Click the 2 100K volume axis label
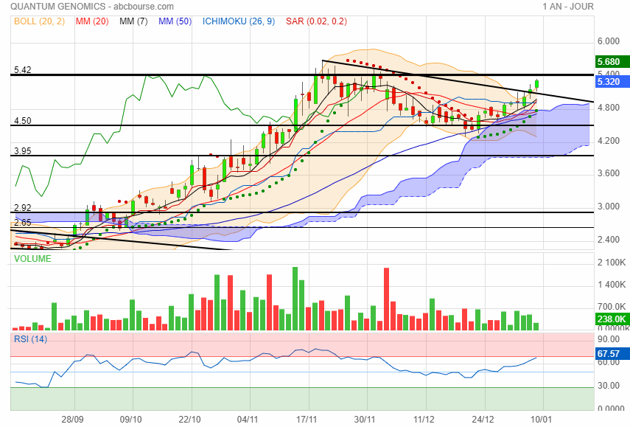Screen dimensions: 630x427 point(612,263)
